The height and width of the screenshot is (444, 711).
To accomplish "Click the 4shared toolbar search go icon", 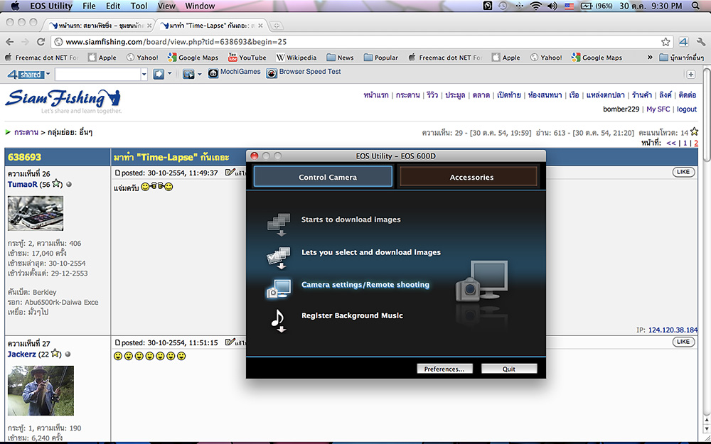I will click(x=159, y=75).
